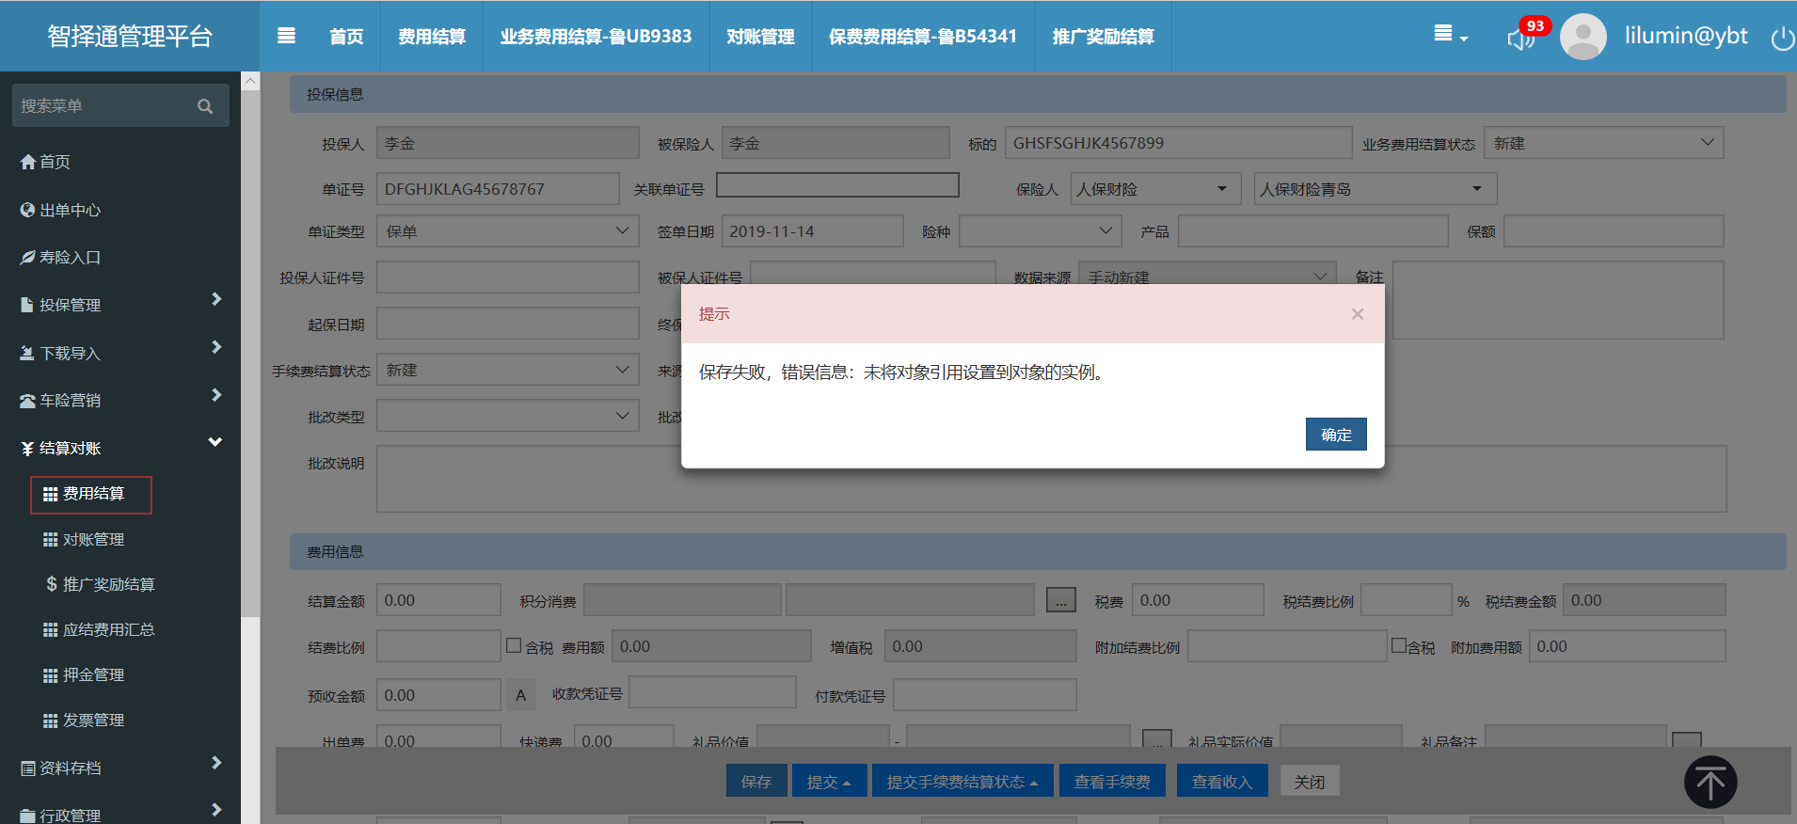Toggle the 含税 checkbox beside 结费比例

click(x=514, y=646)
